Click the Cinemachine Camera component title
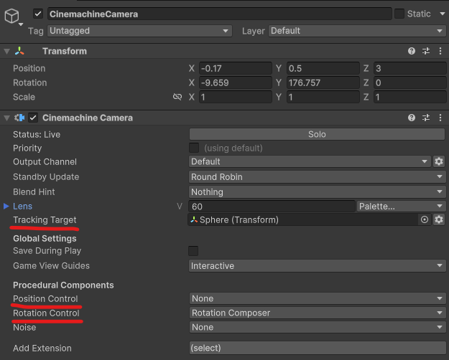The width and height of the screenshot is (449, 360). (x=88, y=118)
